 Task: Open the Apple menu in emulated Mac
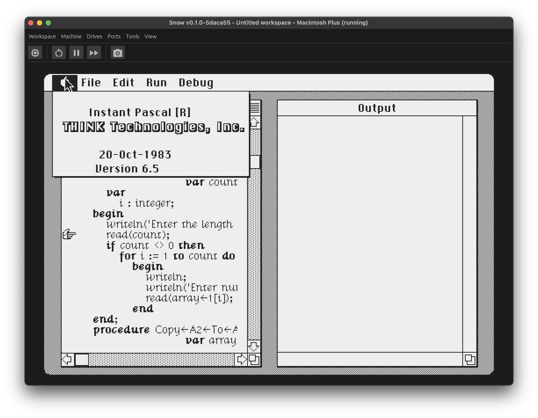(65, 83)
